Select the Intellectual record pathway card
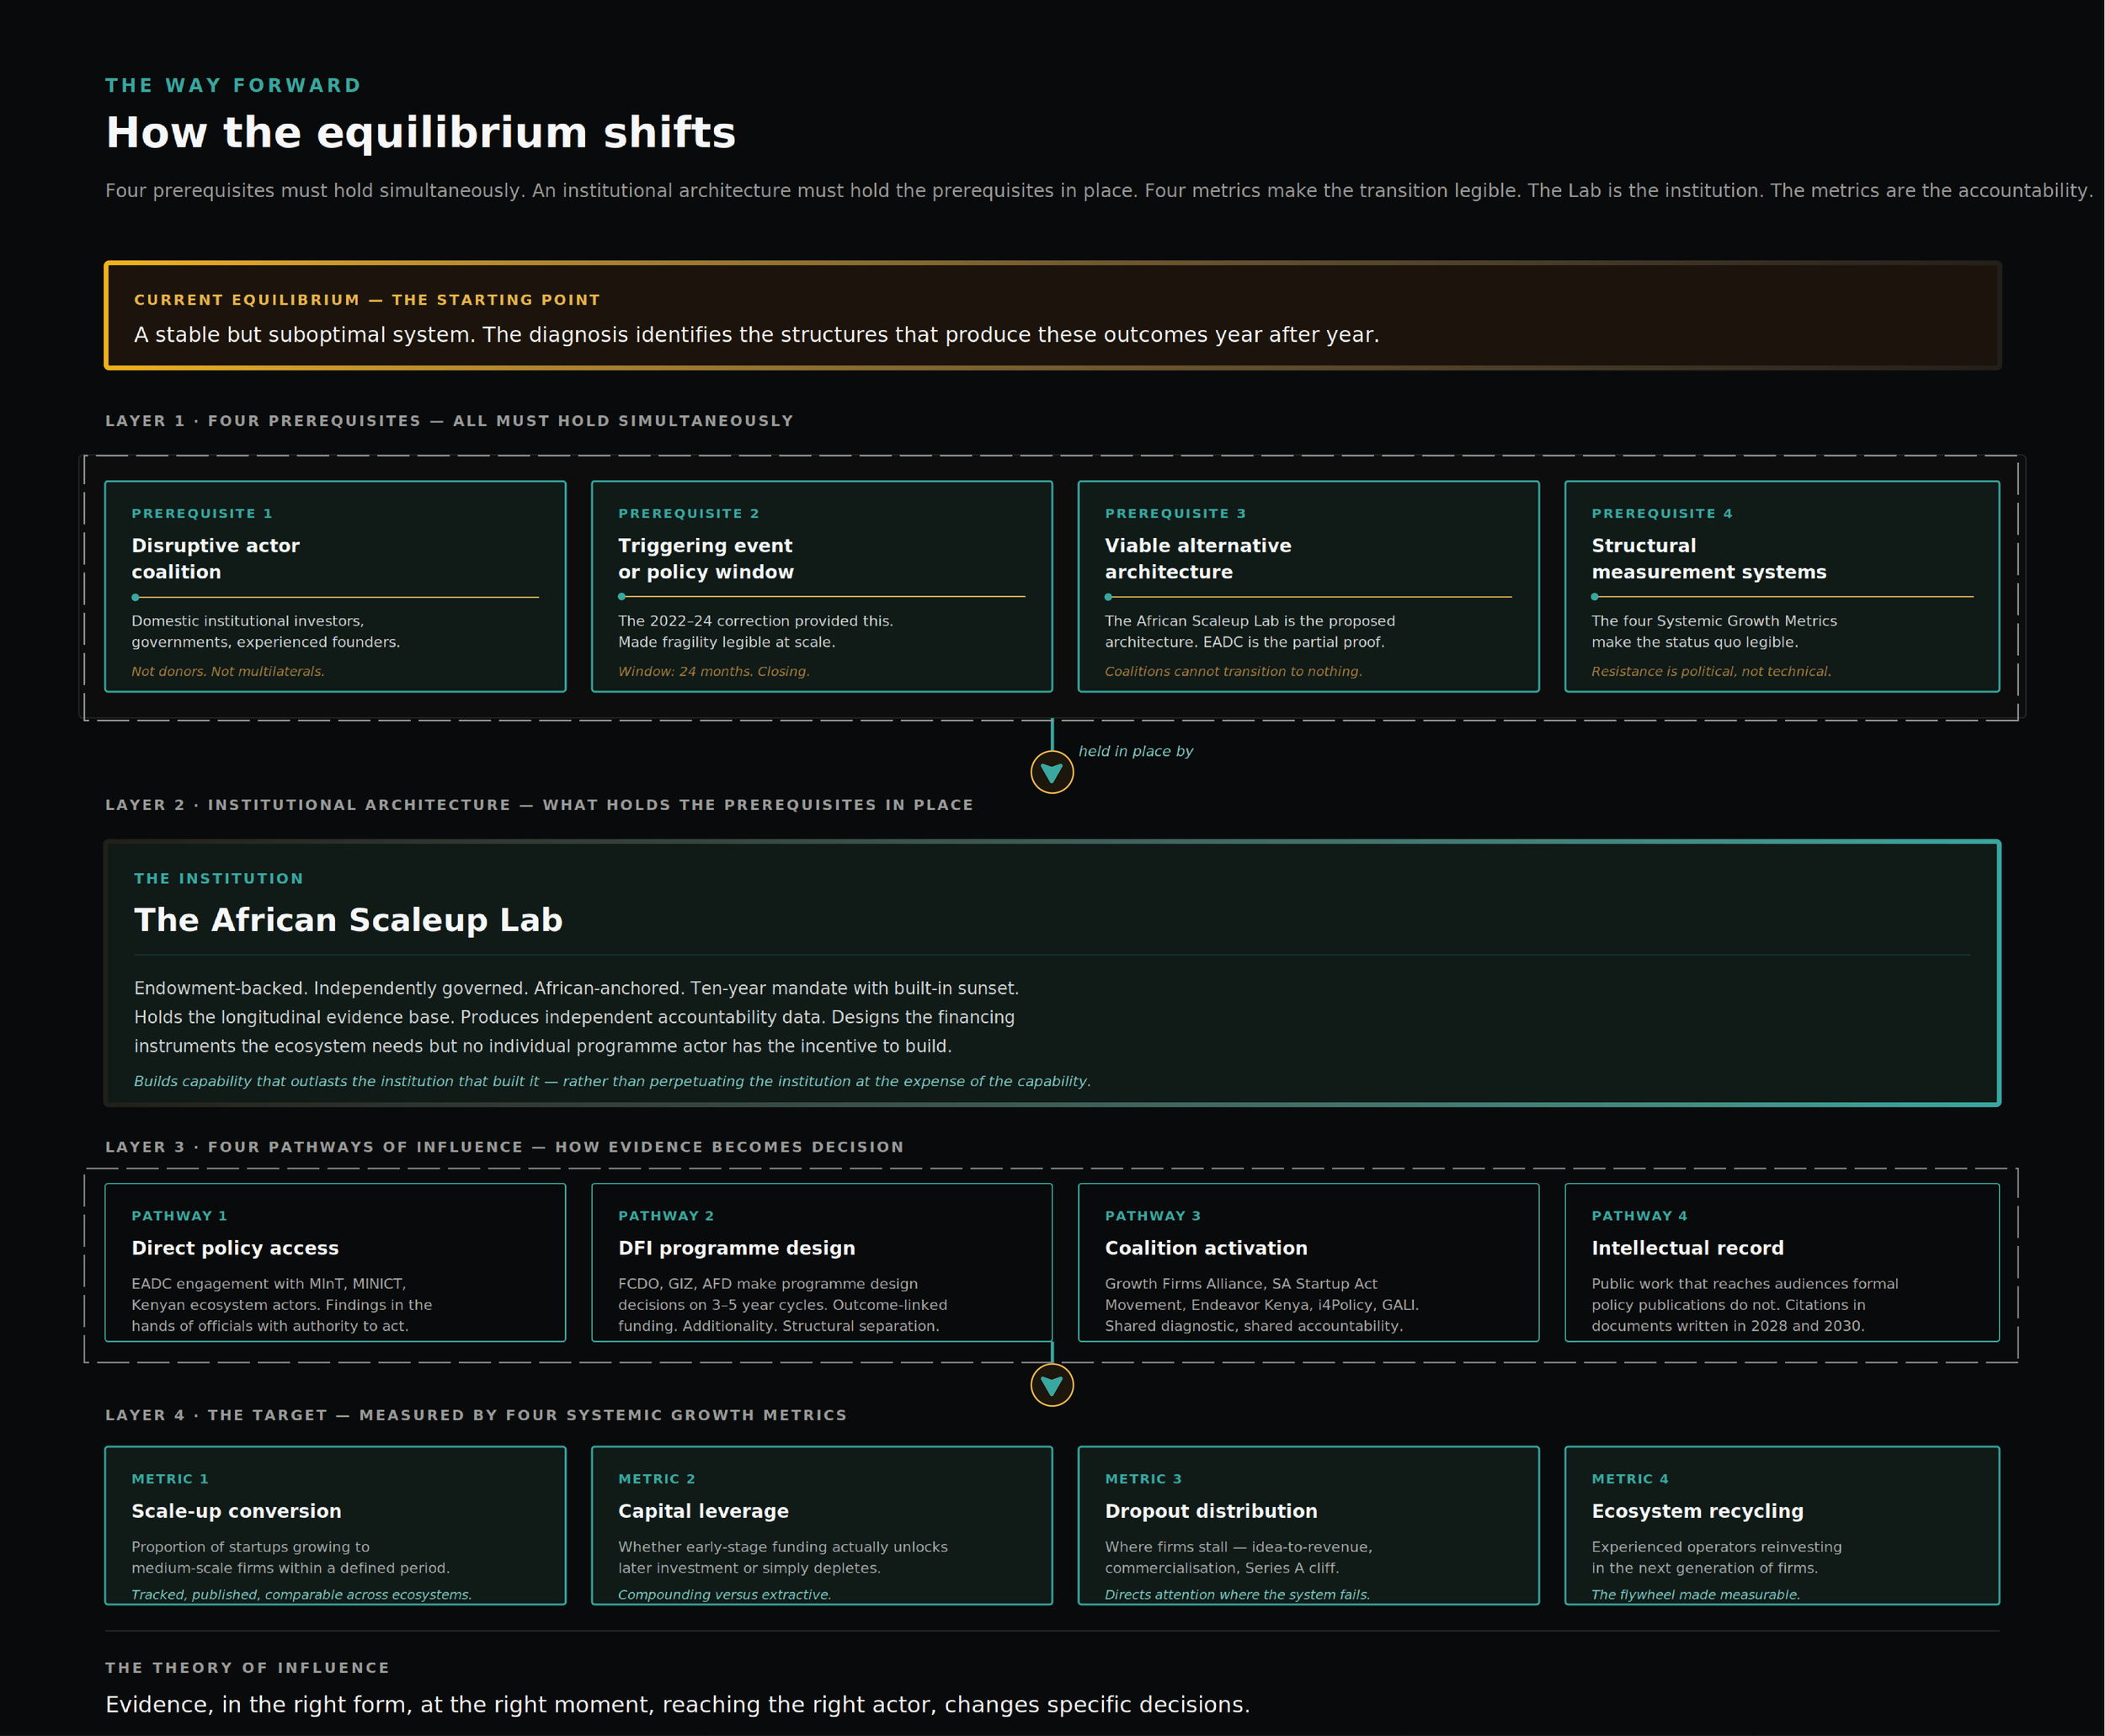Viewport: 2105px width, 1736px height. pyautogui.click(x=1781, y=1262)
